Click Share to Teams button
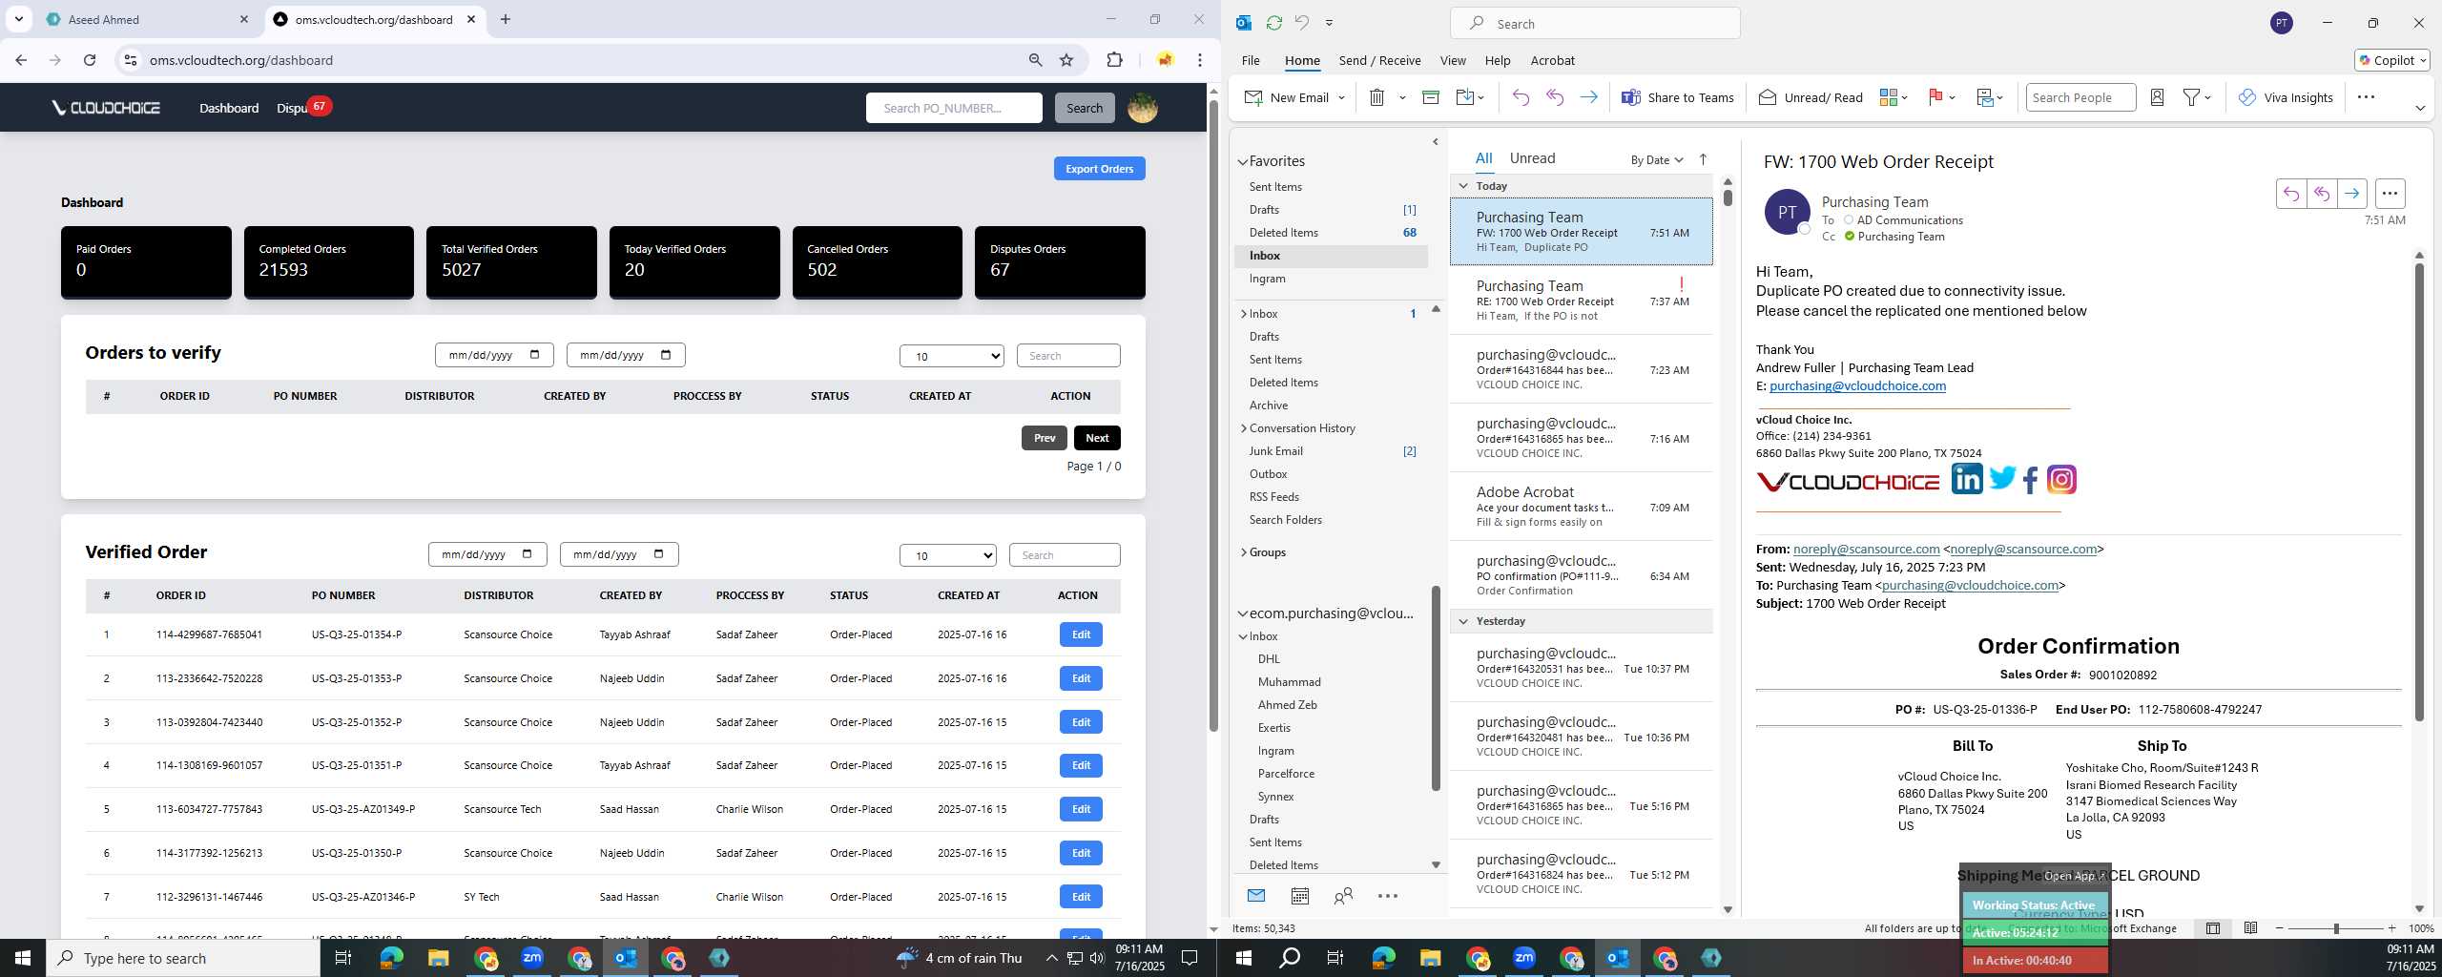Screen dimensions: 2442x977 point(1677,97)
